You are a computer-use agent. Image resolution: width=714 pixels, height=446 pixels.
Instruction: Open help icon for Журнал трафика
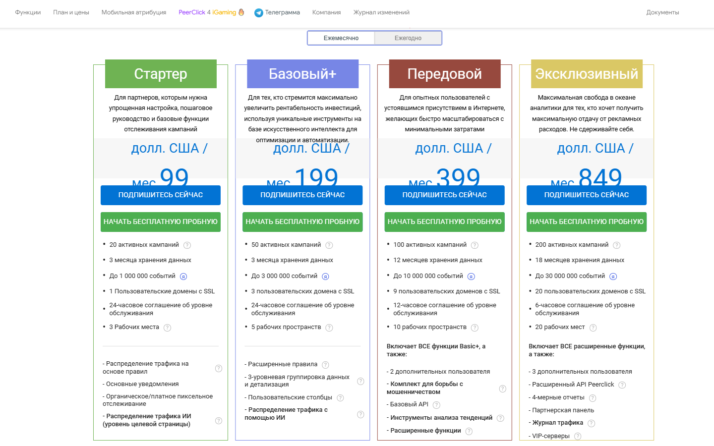[591, 423]
